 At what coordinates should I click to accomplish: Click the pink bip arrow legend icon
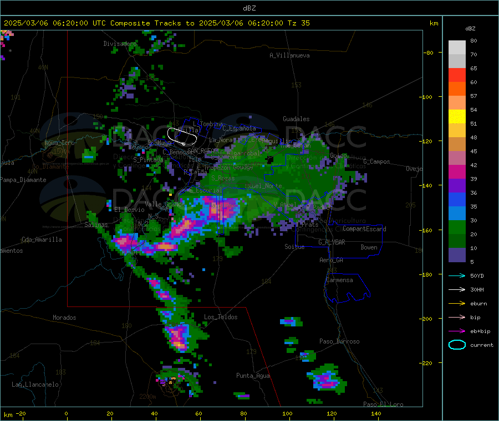coord(457,317)
